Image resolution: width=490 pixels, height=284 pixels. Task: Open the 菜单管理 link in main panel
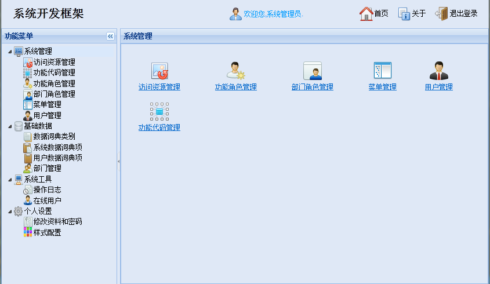pos(383,87)
